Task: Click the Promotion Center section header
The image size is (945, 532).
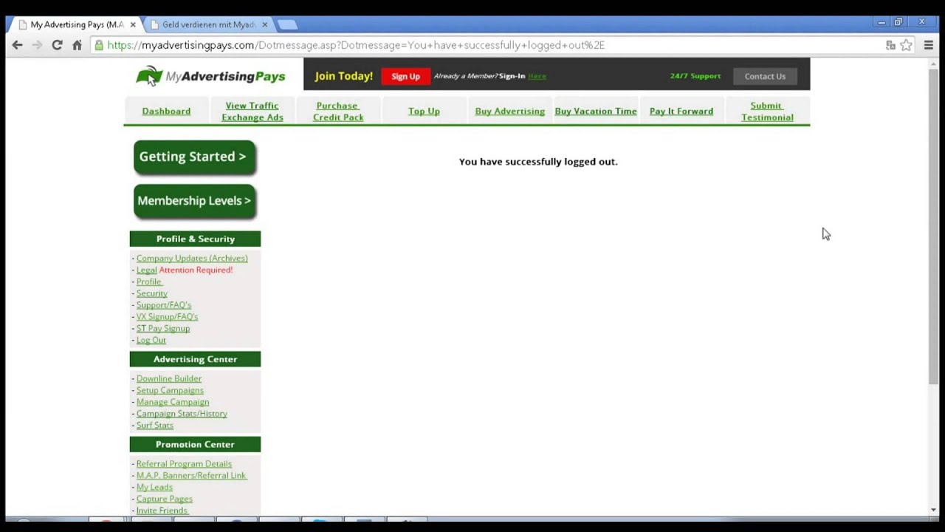Action: point(195,444)
